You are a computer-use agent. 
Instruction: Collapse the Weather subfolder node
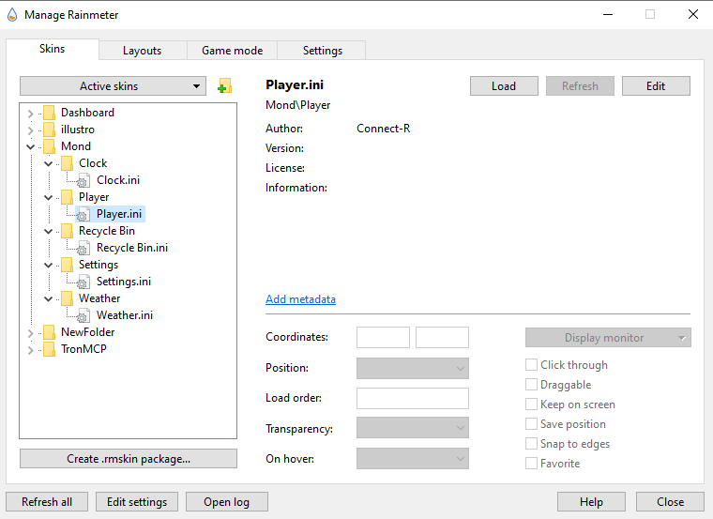(48, 298)
